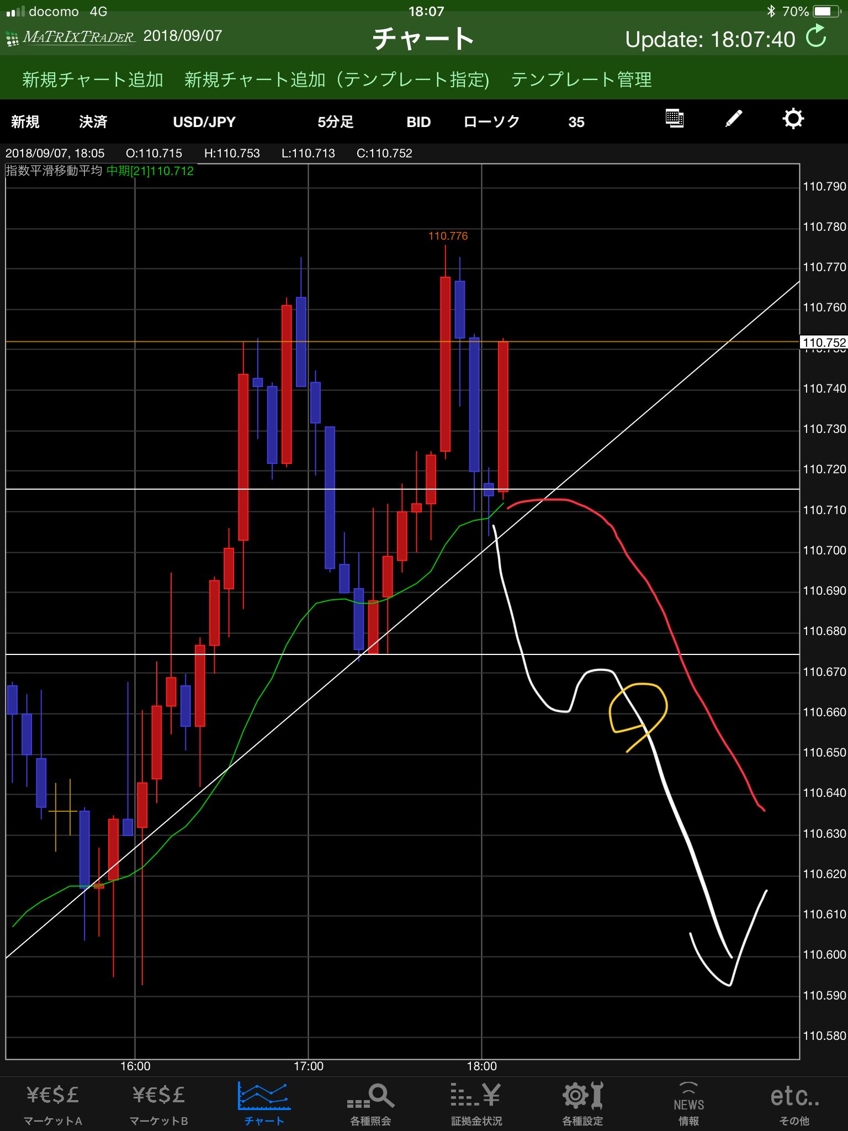Tap the 新規 new order button
Screen dimensions: 848x1131
pyautogui.click(x=25, y=122)
